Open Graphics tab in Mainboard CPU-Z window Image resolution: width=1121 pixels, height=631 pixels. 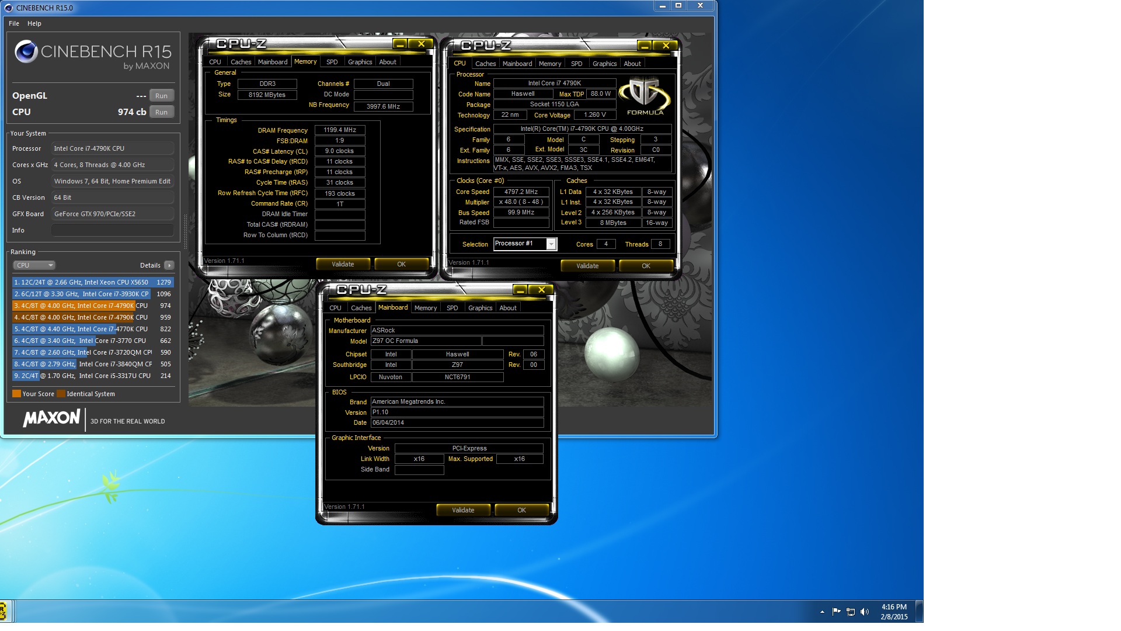(x=481, y=308)
